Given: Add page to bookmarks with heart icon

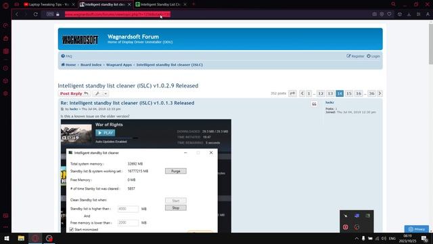Looking at the screenshot, I should [x=389, y=14].
